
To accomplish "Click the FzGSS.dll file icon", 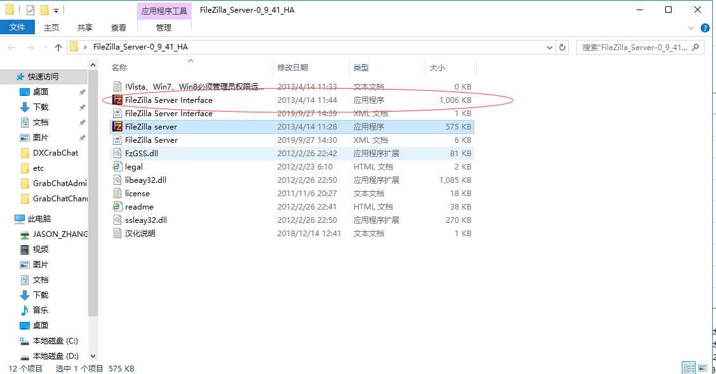I will click(x=117, y=154).
